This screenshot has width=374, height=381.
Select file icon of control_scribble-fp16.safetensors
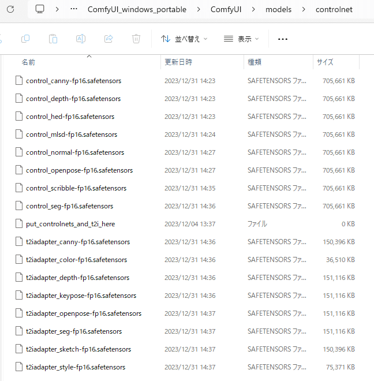point(19,188)
